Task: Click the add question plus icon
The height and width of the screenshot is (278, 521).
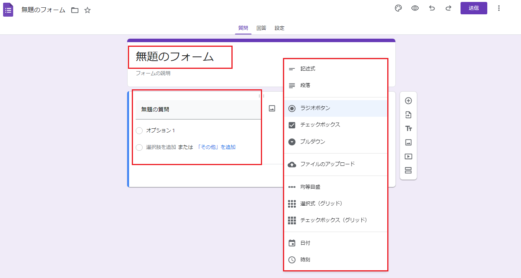Action: [x=408, y=101]
